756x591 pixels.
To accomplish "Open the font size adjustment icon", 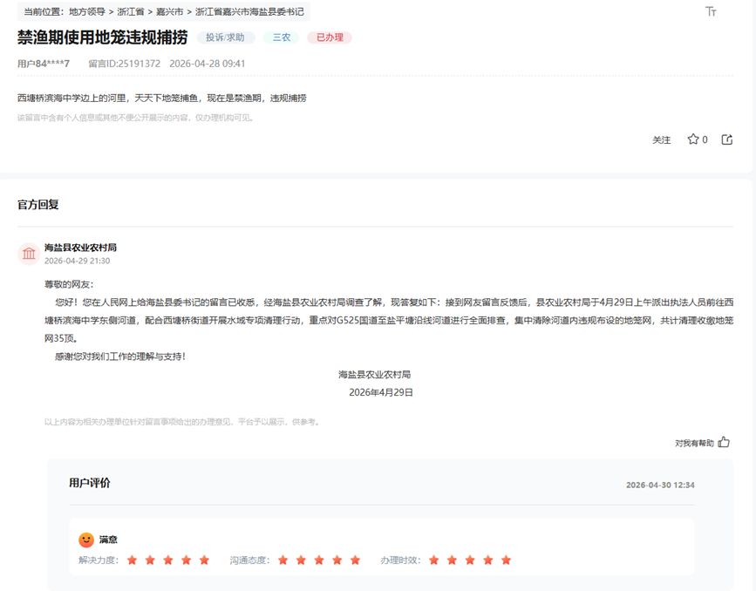I will click(711, 11).
